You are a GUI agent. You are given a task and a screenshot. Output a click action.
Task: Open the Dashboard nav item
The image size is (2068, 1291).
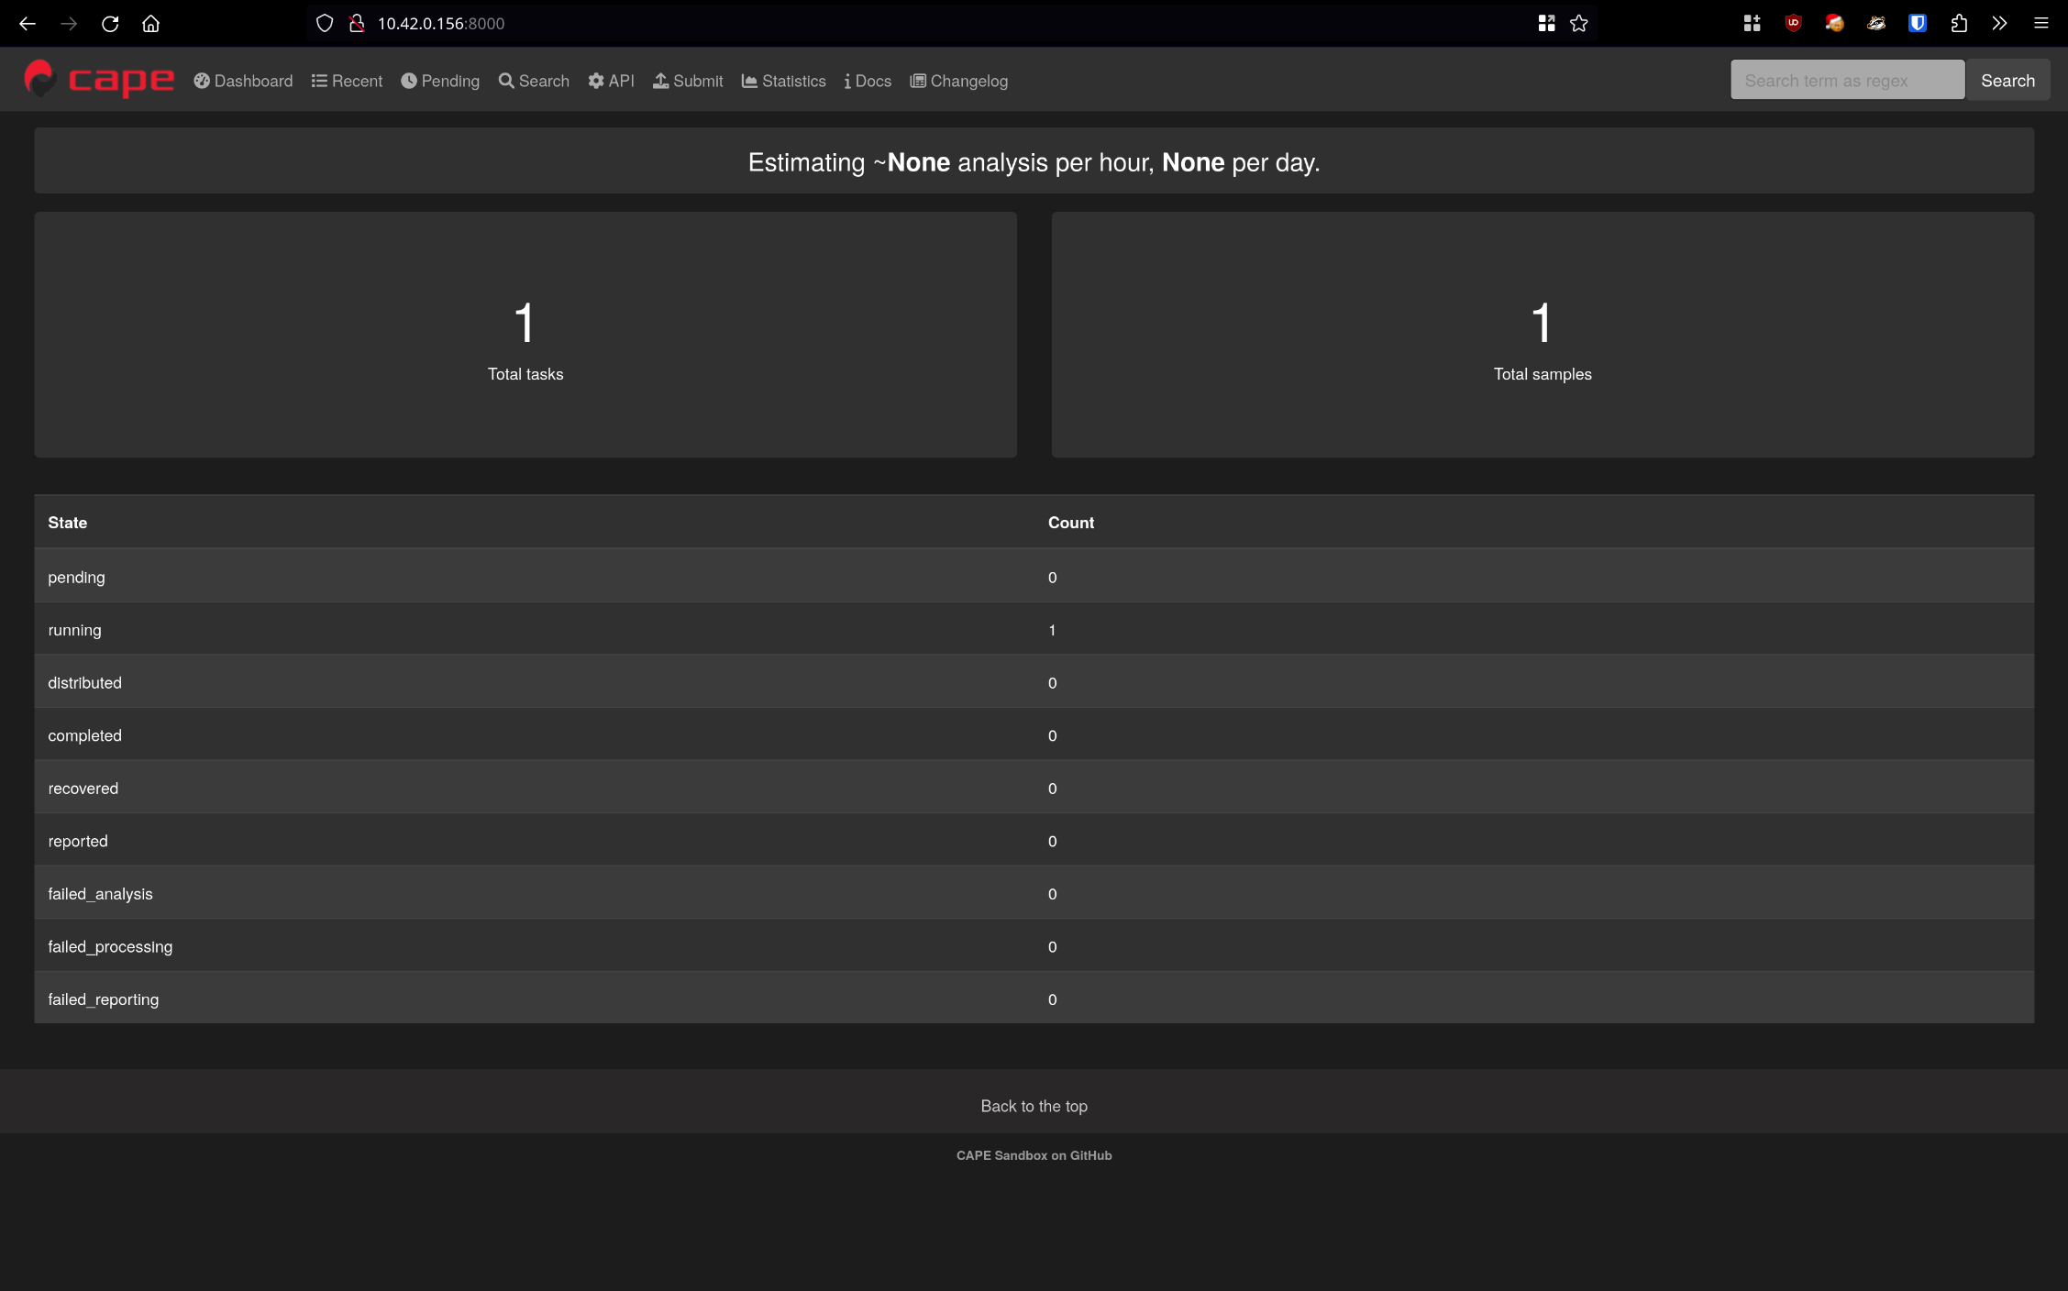pos(243,81)
